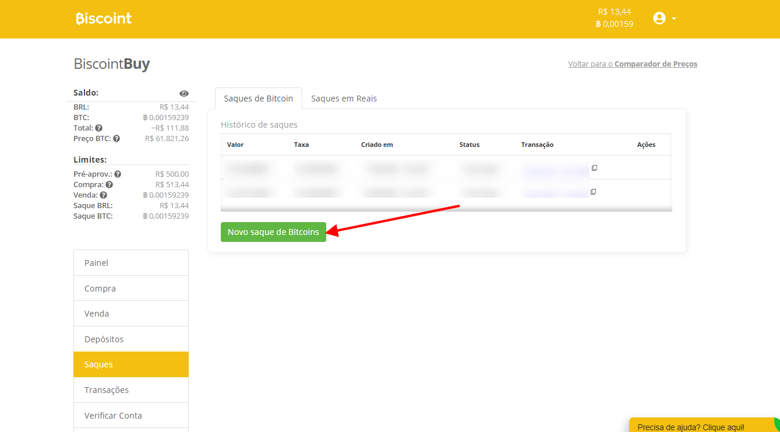Click Compra limit value R$ 513,44

pos(172,185)
